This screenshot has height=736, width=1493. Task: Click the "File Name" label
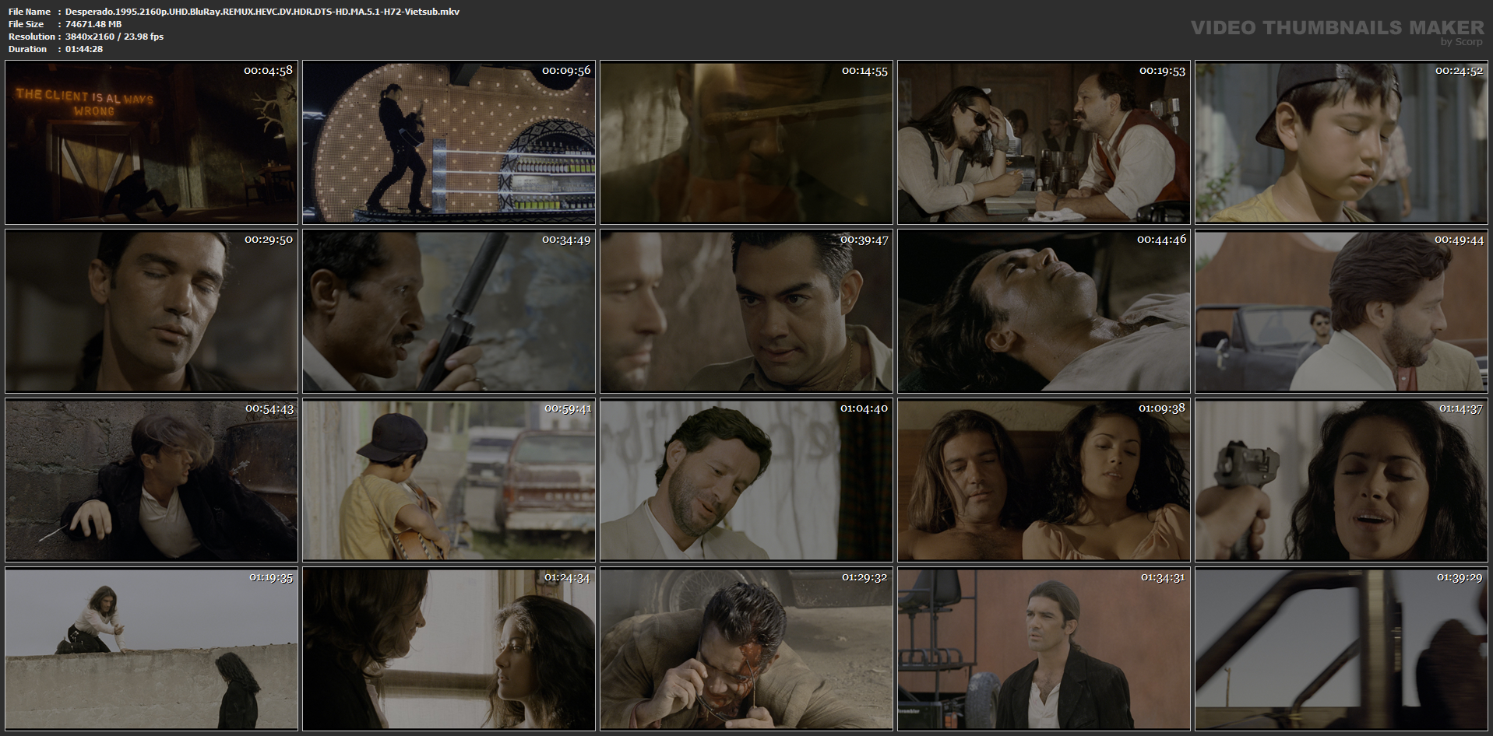[30, 12]
